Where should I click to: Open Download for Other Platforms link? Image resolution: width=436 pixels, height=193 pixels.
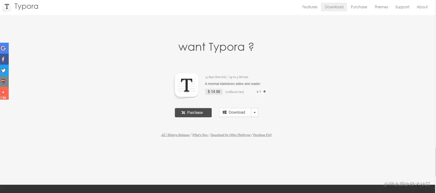tap(230, 135)
